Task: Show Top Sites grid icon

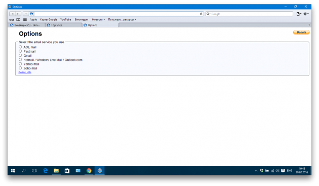Action: pyautogui.click(x=25, y=20)
